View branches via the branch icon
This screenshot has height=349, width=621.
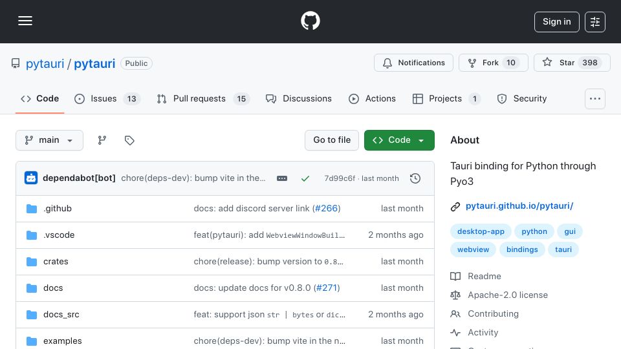pyautogui.click(x=102, y=140)
